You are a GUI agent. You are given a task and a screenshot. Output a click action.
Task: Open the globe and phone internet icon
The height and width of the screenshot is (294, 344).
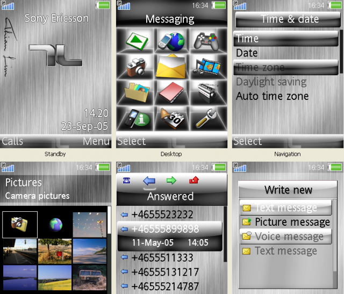(x=172, y=41)
